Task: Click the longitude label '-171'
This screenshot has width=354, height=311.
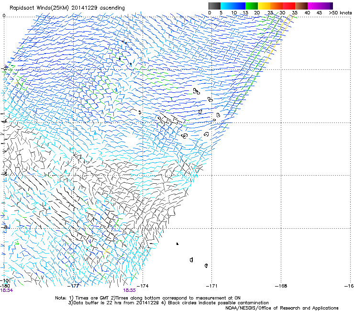Action: [212, 286]
